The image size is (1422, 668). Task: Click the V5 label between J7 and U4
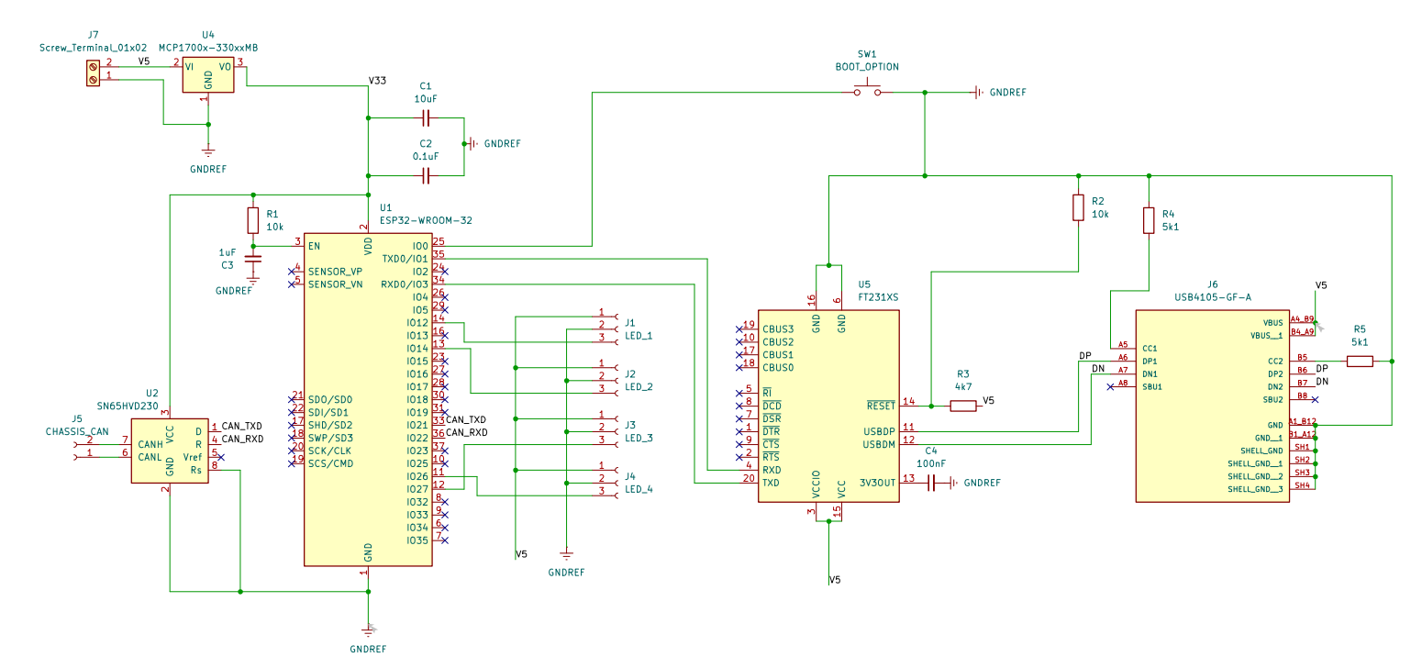(x=144, y=61)
